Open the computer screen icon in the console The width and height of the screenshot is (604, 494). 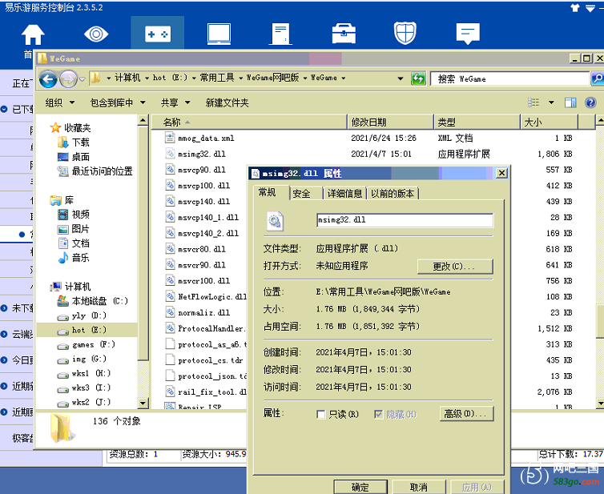(x=219, y=34)
